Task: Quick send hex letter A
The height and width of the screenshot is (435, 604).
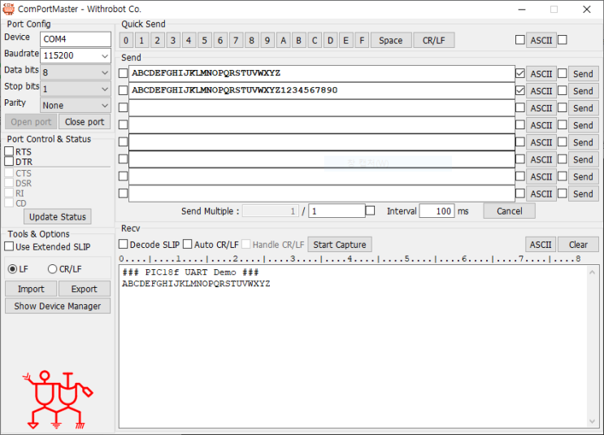Action: click(283, 40)
